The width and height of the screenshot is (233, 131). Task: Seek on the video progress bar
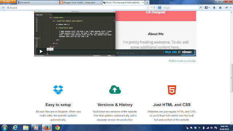[107, 52]
